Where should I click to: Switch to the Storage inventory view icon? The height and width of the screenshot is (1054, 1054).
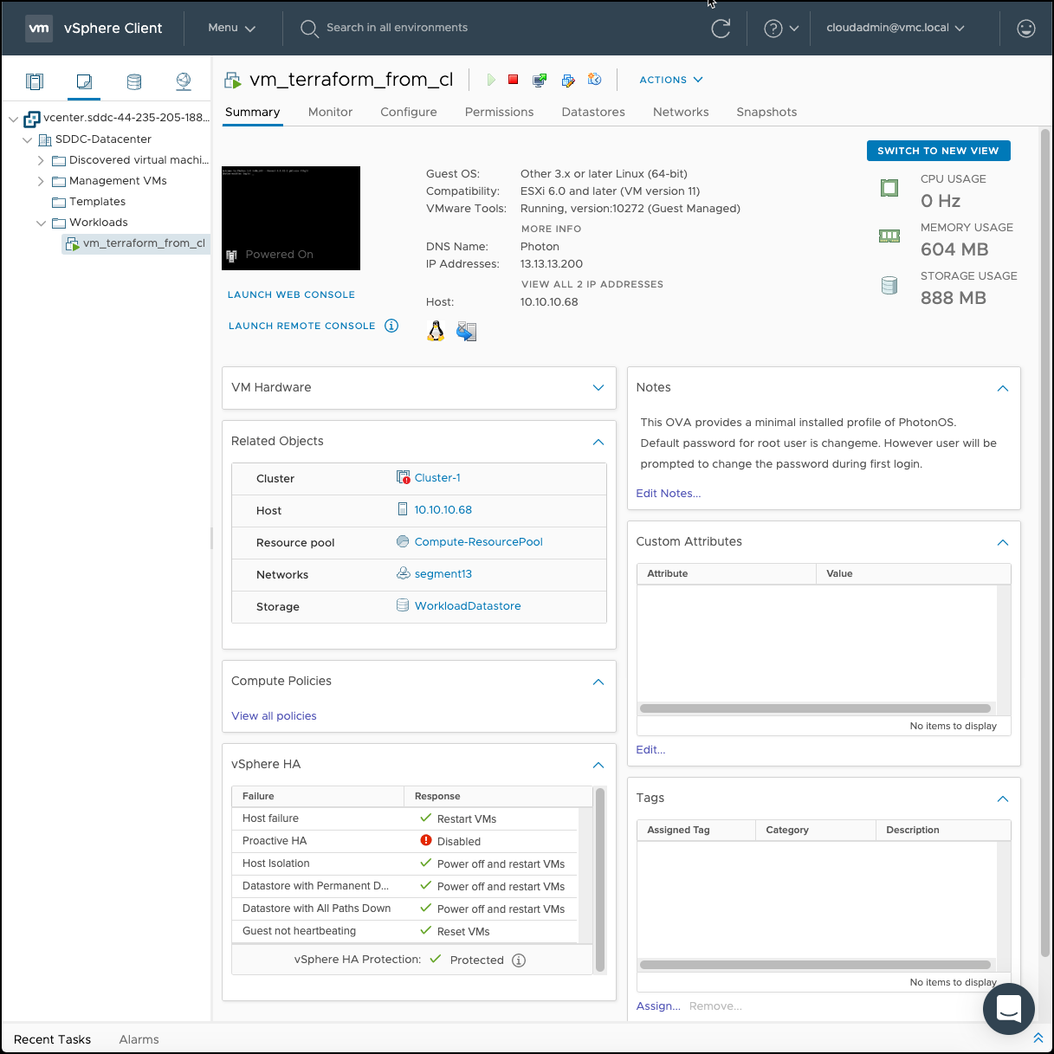pyautogui.click(x=134, y=81)
